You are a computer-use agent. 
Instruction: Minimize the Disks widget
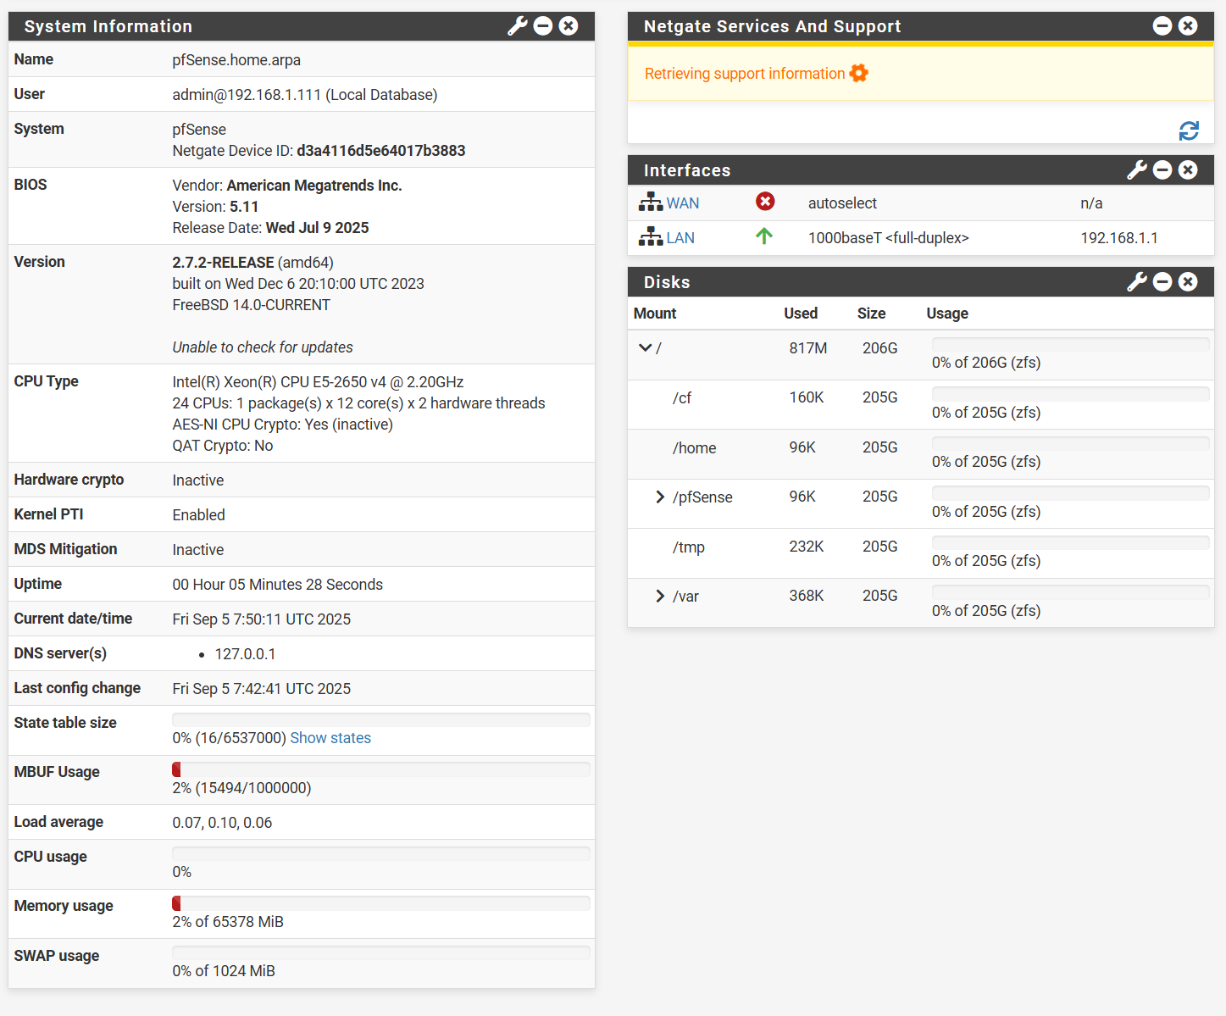click(1162, 282)
